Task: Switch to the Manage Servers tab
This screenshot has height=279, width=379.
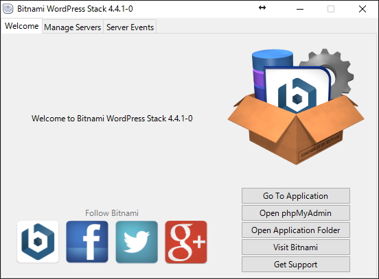Action: click(73, 27)
